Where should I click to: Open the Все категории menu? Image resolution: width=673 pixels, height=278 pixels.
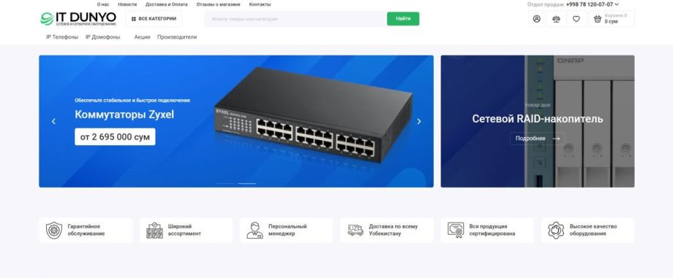click(154, 19)
